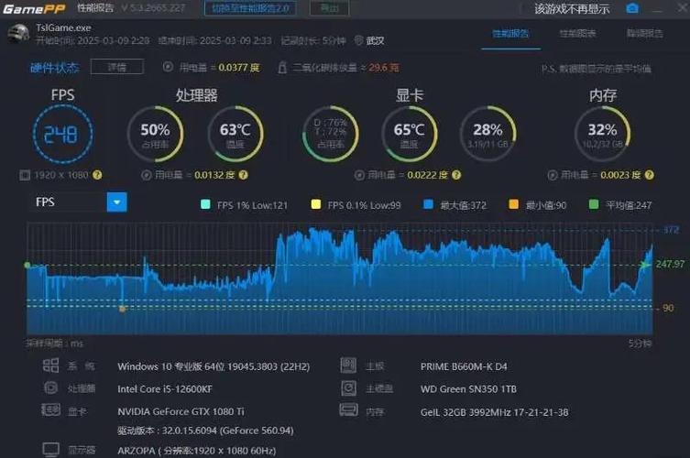Click the GeIL 32GB 3992MHz memory text
This screenshot has height=458, width=690.
click(x=494, y=412)
